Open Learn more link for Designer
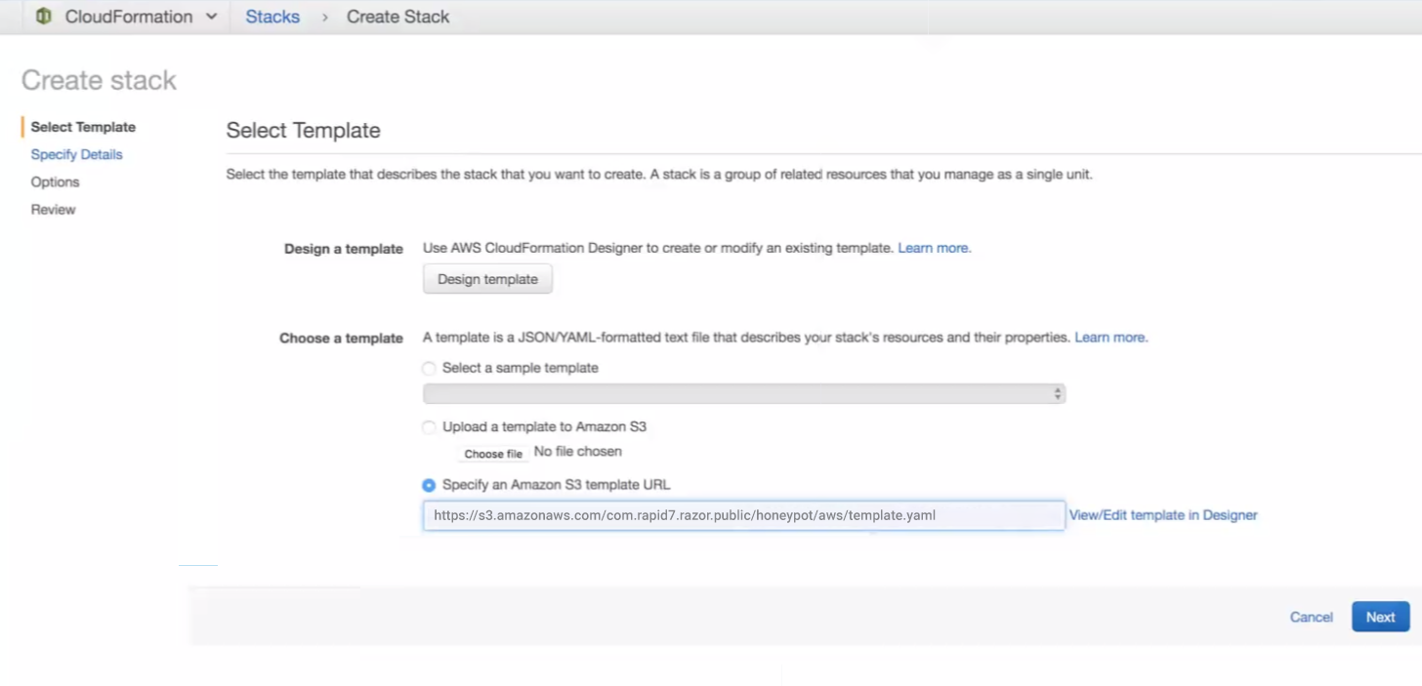 (934, 248)
